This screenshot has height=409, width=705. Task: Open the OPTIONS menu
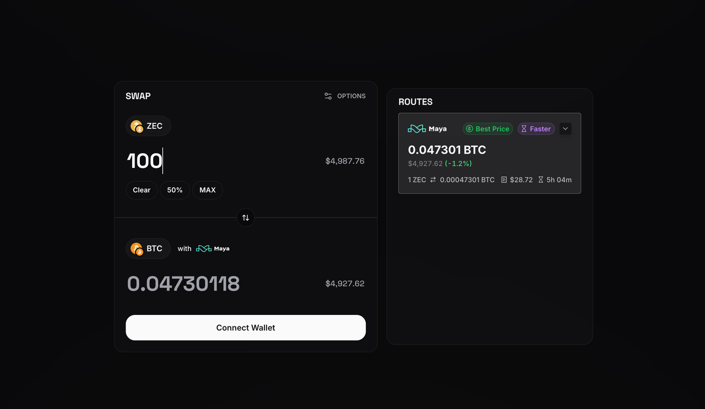click(345, 96)
